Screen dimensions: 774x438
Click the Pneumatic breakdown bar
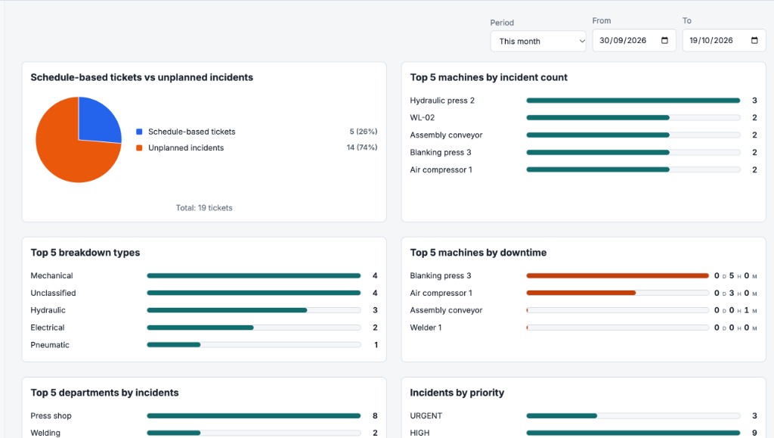(x=173, y=345)
